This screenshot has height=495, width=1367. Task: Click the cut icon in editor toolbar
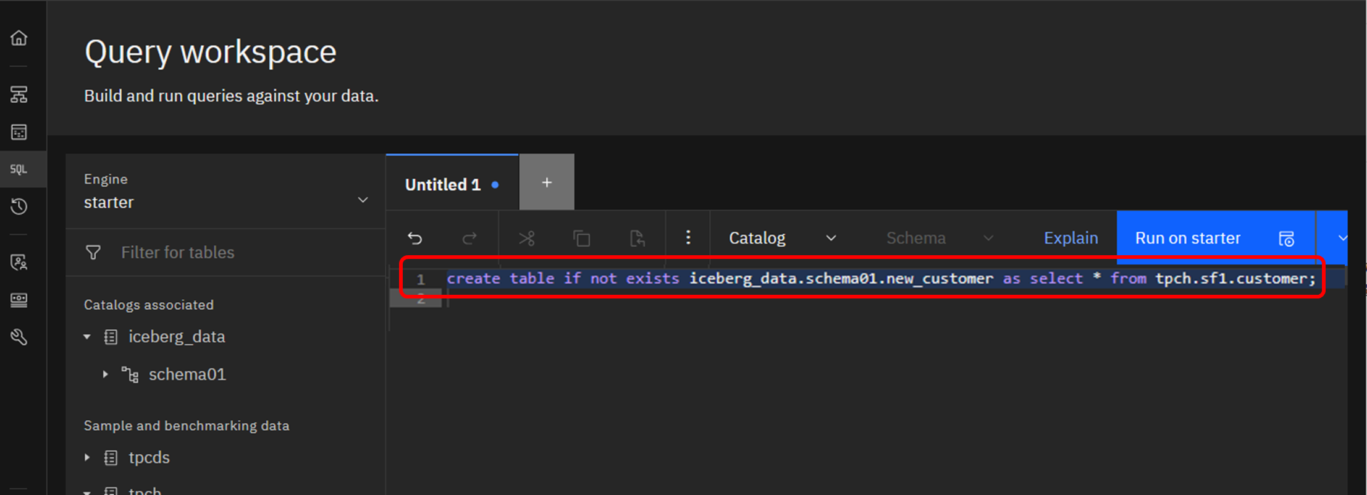click(527, 239)
